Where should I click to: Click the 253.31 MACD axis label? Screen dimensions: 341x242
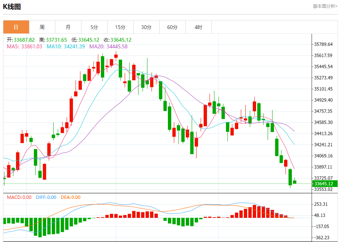(x=321, y=204)
